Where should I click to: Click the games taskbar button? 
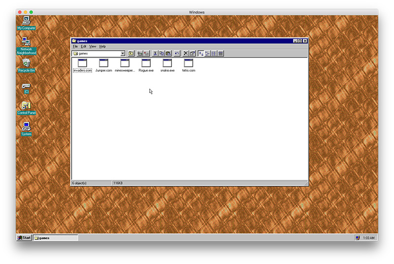[x=56, y=238]
